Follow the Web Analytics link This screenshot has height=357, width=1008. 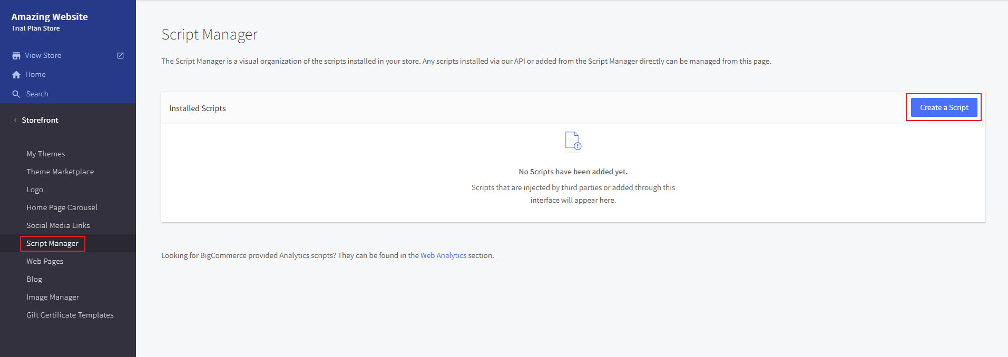(x=443, y=255)
